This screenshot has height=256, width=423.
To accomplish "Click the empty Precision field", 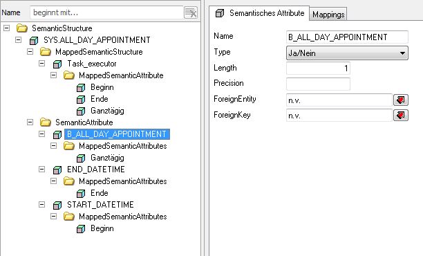I will point(318,84).
